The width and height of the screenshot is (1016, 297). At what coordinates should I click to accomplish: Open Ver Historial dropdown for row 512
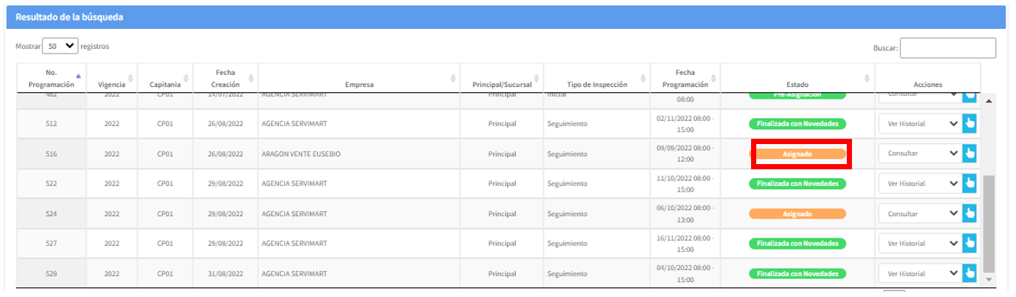(920, 123)
